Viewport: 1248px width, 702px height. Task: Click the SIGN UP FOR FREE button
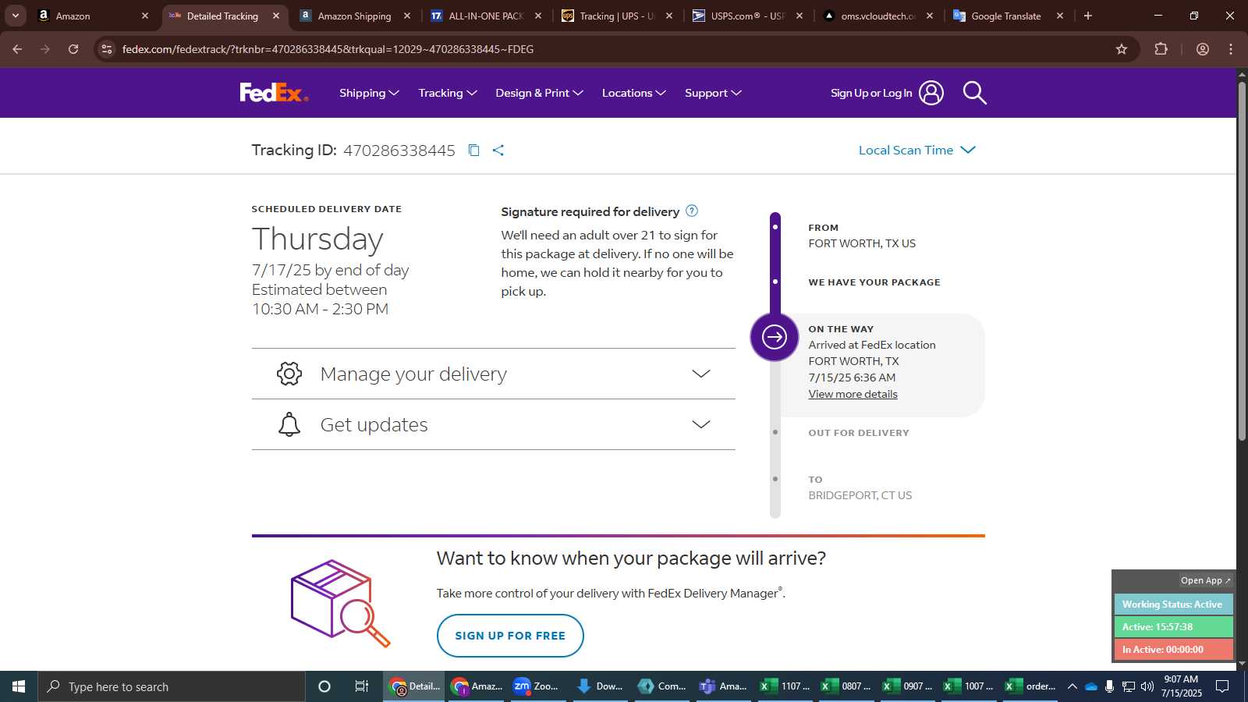pyautogui.click(x=510, y=636)
